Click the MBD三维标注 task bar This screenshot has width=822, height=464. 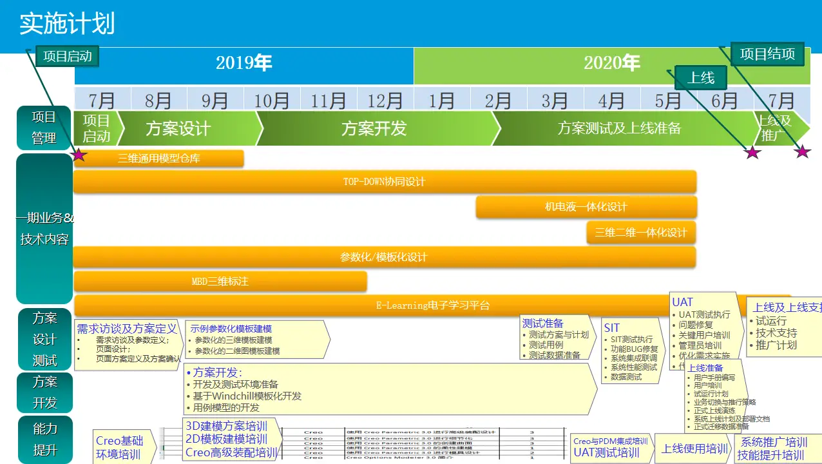pos(220,282)
